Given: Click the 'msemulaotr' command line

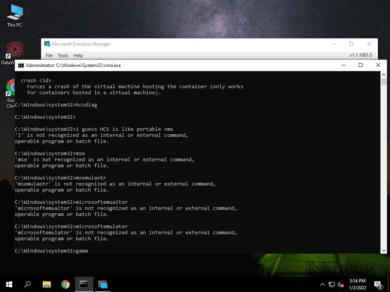Looking at the screenshot, I should pyautogui.click(x=61, y=178).
